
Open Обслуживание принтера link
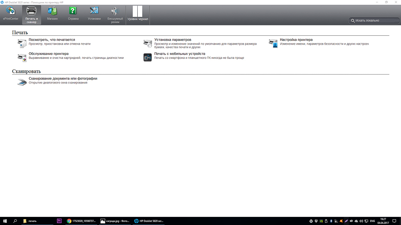[49, 54]
